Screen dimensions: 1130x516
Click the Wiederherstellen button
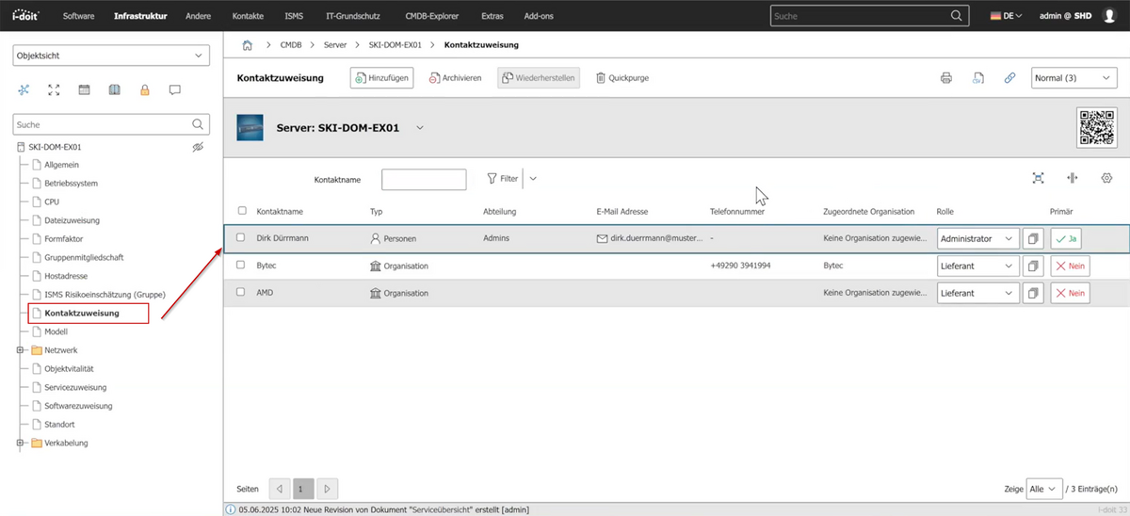(539, 78)
